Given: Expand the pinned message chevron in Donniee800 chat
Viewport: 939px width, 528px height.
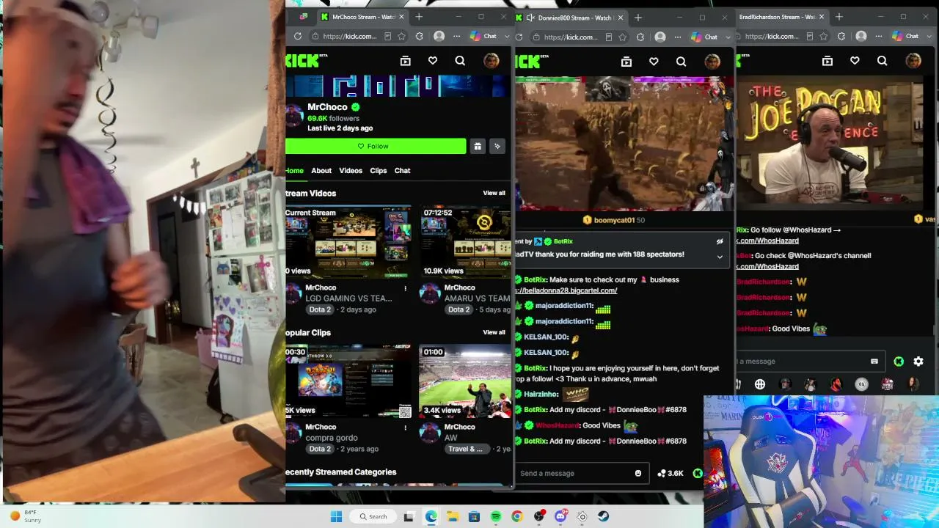Looking at the screenshot, I should click(x=720, y=257).
